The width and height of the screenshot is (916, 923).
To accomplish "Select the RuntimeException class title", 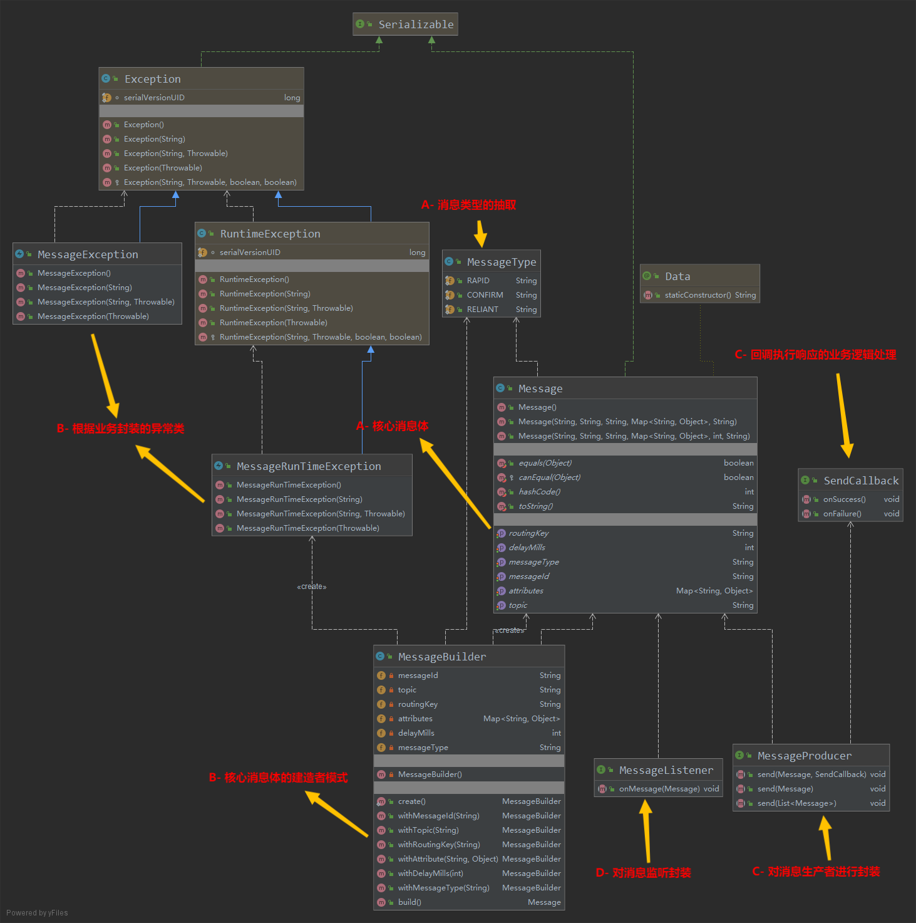I will [x=270, y=233].
